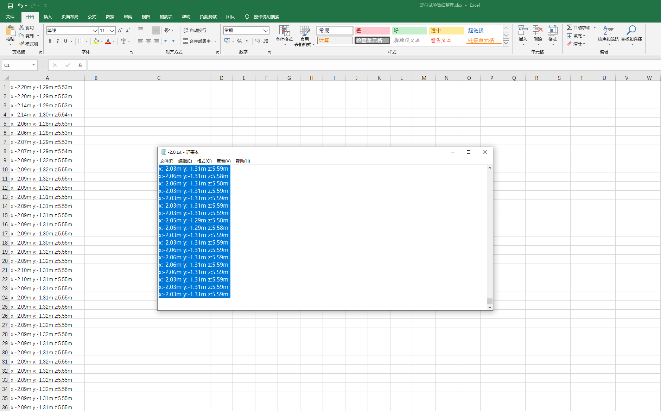The width and height of the screenshot is (661, 411).
Task: Click the Insert Function fx icon
Action: coord(80,65)
